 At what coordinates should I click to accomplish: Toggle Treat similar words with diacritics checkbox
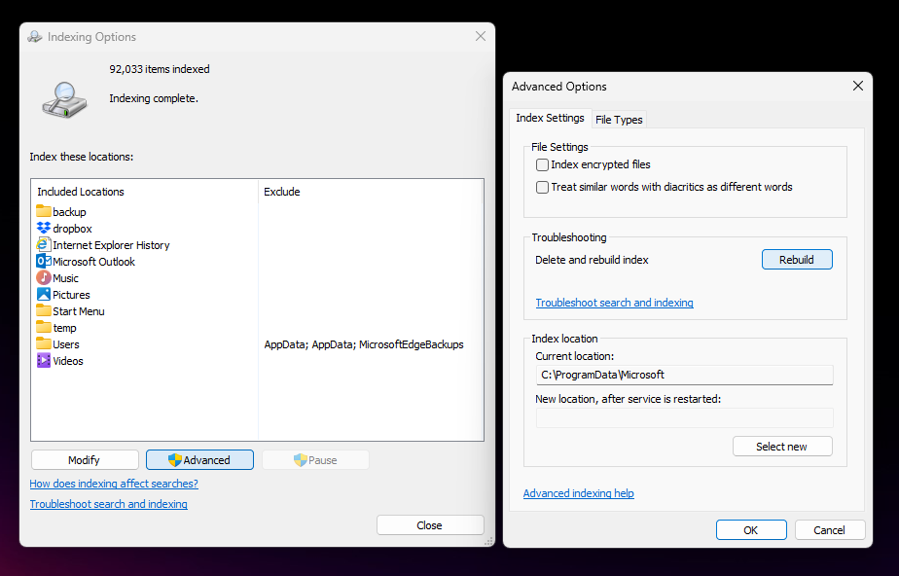pyautogui.click(x=542, y=188)
